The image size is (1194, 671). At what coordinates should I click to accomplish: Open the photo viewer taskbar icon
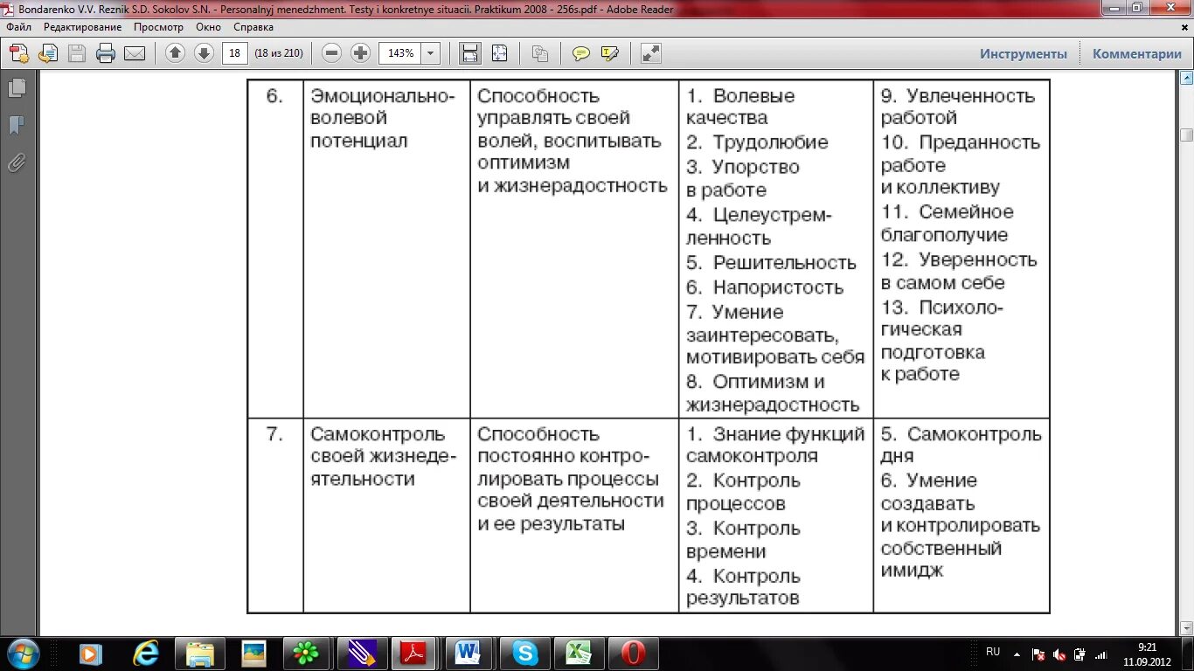pos(253,654)
